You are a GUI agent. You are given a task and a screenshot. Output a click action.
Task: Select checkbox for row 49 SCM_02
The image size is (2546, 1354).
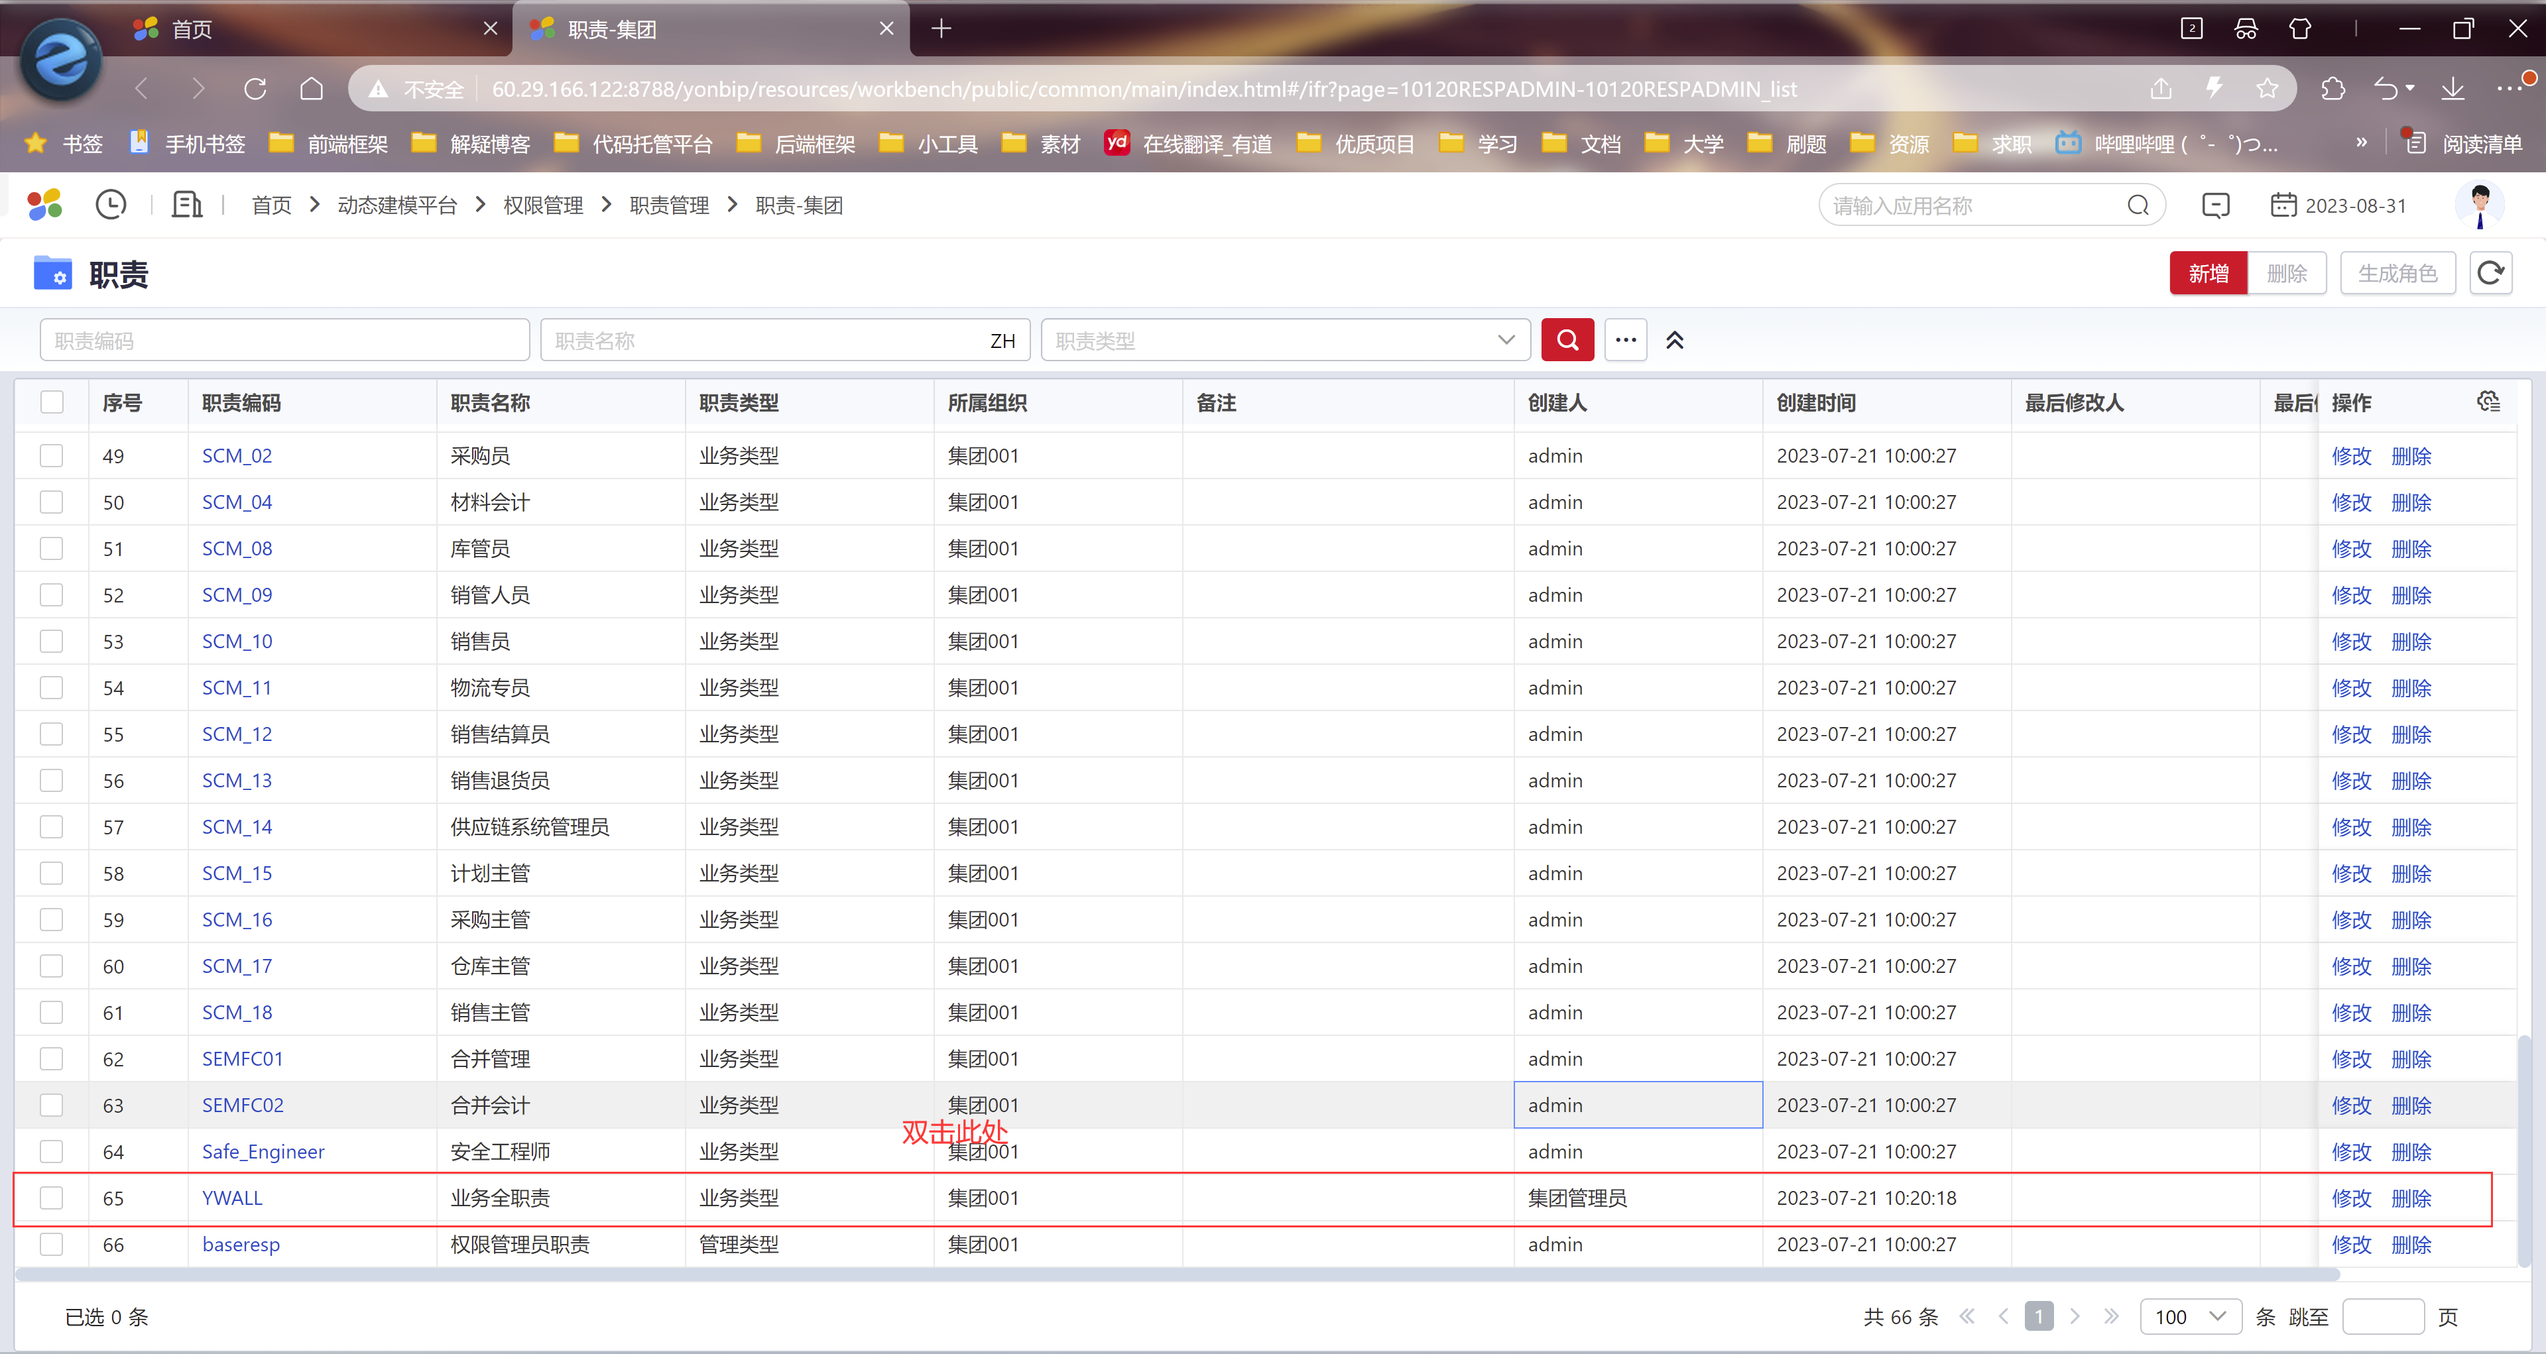(x=52, y=455)
